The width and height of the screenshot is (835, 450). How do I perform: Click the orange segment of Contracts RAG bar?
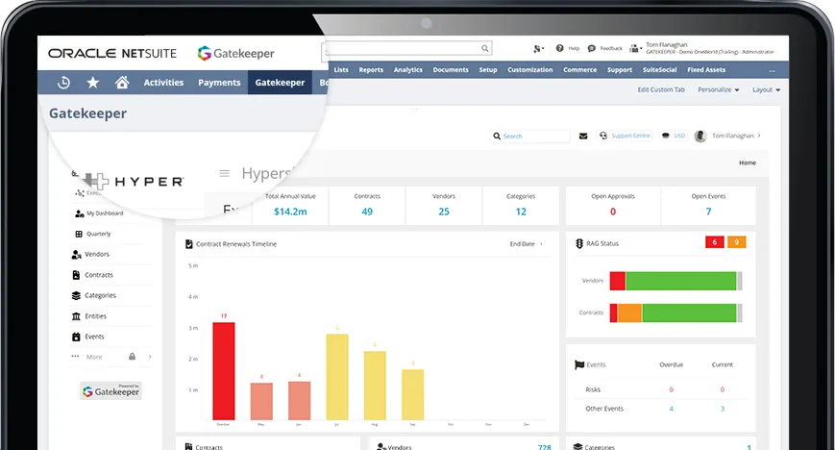(629, 312)
